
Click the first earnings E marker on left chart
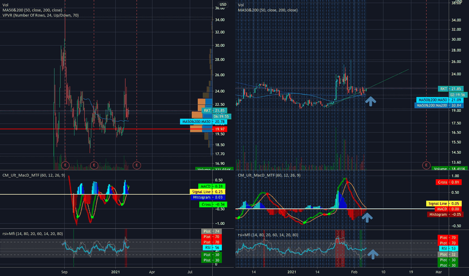click(65, 165)
